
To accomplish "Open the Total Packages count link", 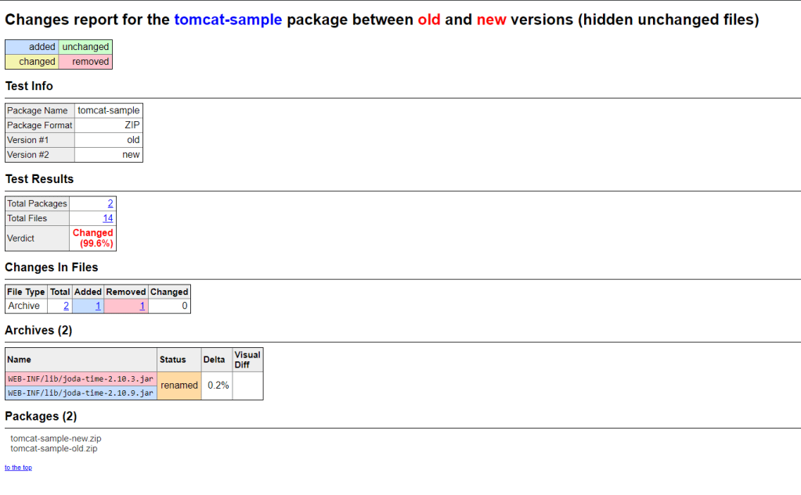I will [x=110, y=203].
